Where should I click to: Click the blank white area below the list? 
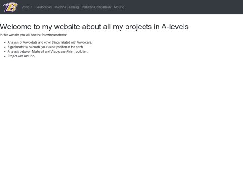coord(121,119)
